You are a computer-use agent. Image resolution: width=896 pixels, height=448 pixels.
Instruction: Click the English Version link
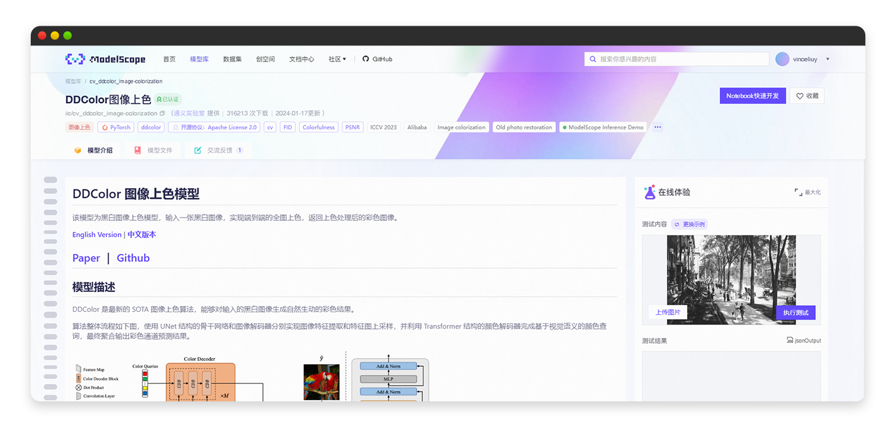(x=97, y=235)
